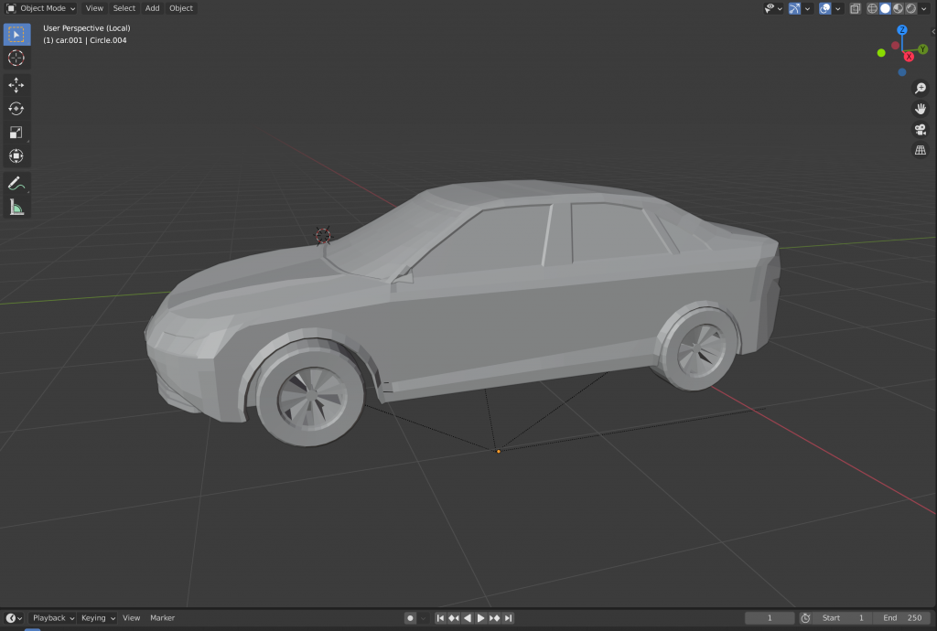Toggle X-Ray mode
937x631 pixels.
point(856,8)
